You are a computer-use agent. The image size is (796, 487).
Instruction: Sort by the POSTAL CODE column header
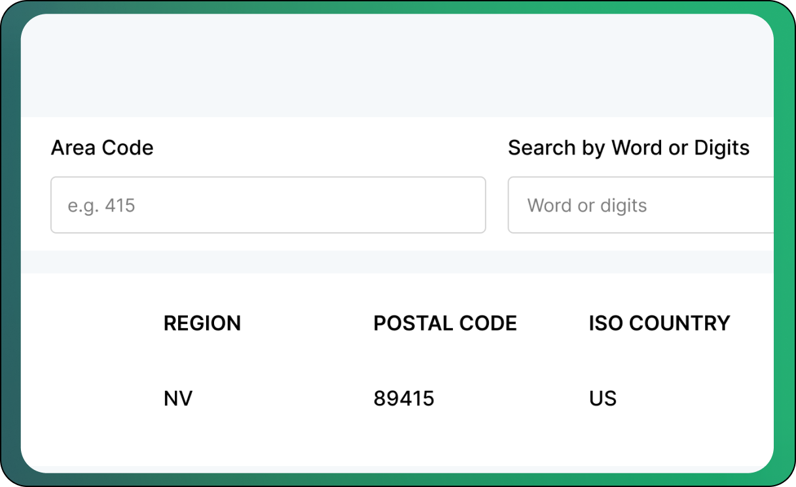click(x=445, y=323)
